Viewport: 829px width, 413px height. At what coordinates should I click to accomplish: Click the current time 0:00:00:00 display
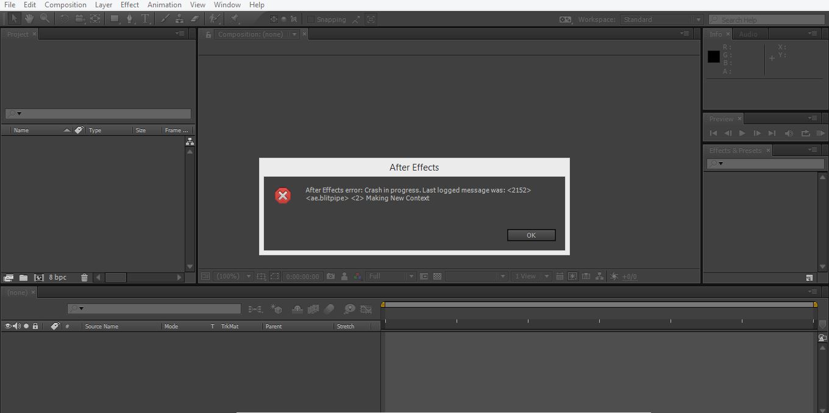(302, 276)
